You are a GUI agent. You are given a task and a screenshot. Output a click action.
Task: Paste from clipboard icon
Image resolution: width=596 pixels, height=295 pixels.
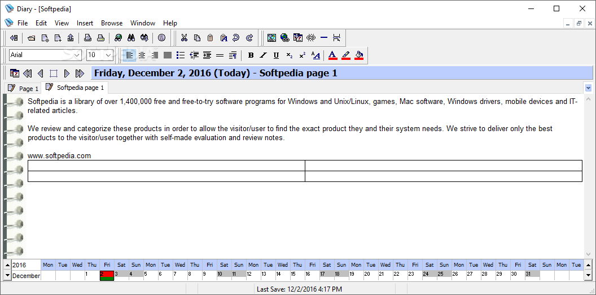click(x=210, y=38)
